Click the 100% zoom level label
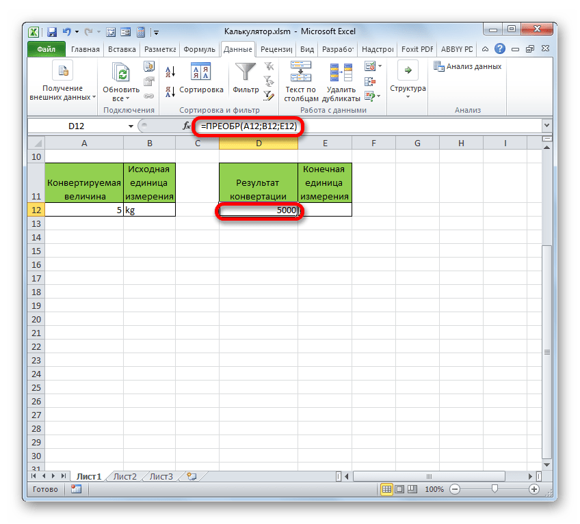The width and height of the screenshot is (580, 524). point(434,489)
